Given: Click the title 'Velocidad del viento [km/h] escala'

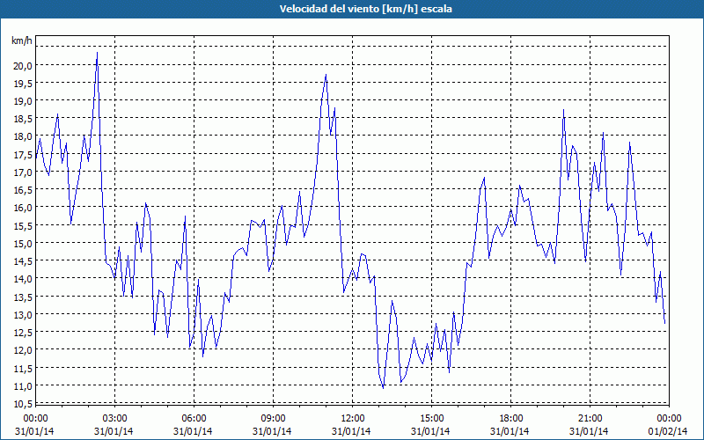Looking at the screenshot, I should 365,9.
